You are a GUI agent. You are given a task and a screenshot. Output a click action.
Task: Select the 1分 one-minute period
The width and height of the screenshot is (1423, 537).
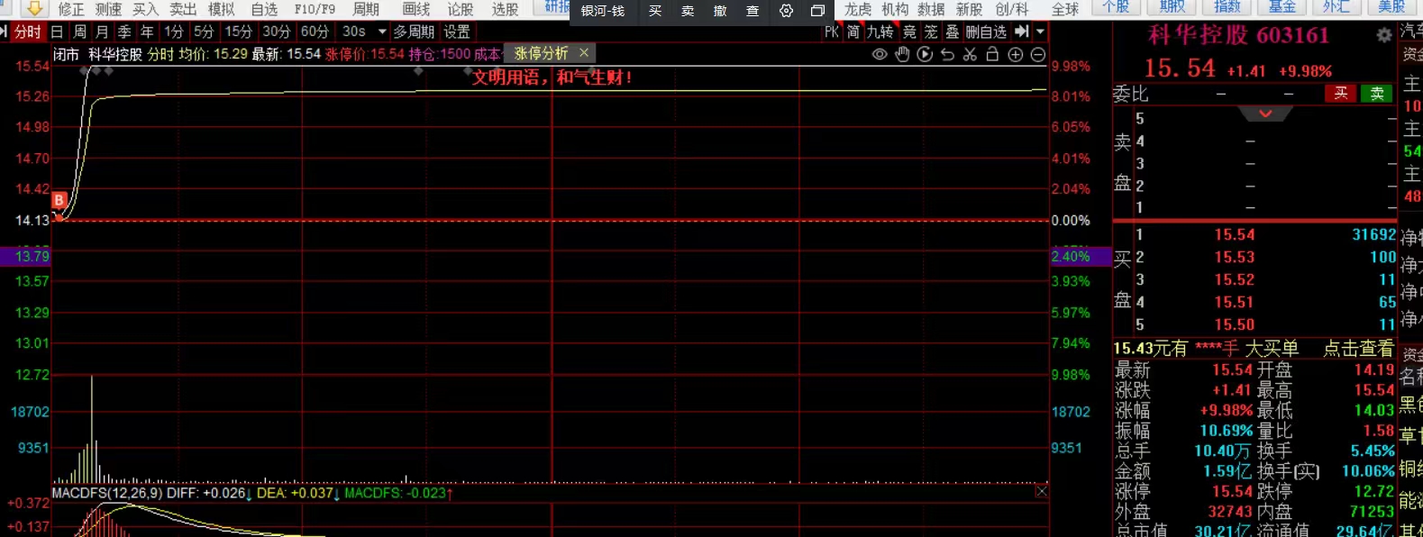(174, 32)
